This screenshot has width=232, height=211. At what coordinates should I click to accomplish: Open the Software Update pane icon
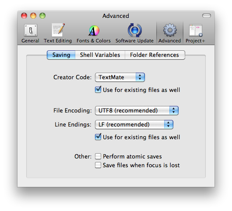[134, 30]
